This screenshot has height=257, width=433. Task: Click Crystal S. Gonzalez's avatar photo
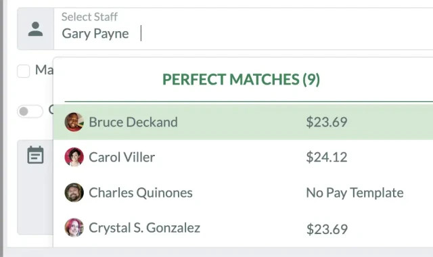pyautogui.click(x=74, y=228)
